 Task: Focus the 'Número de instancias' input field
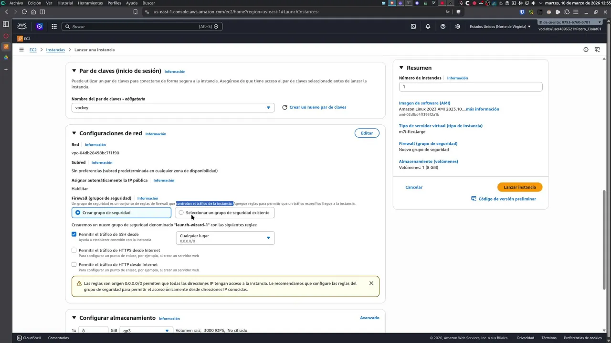click(x=471, y=87)
